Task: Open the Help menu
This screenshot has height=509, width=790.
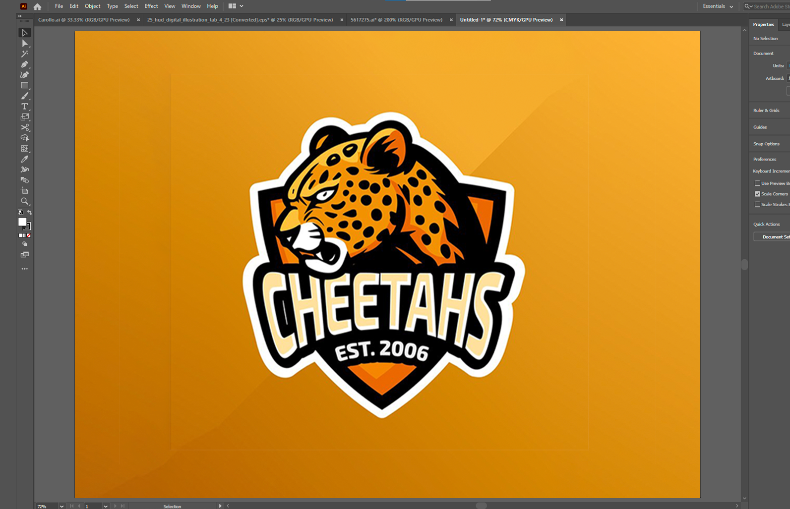Action: [x=213, y=6]
